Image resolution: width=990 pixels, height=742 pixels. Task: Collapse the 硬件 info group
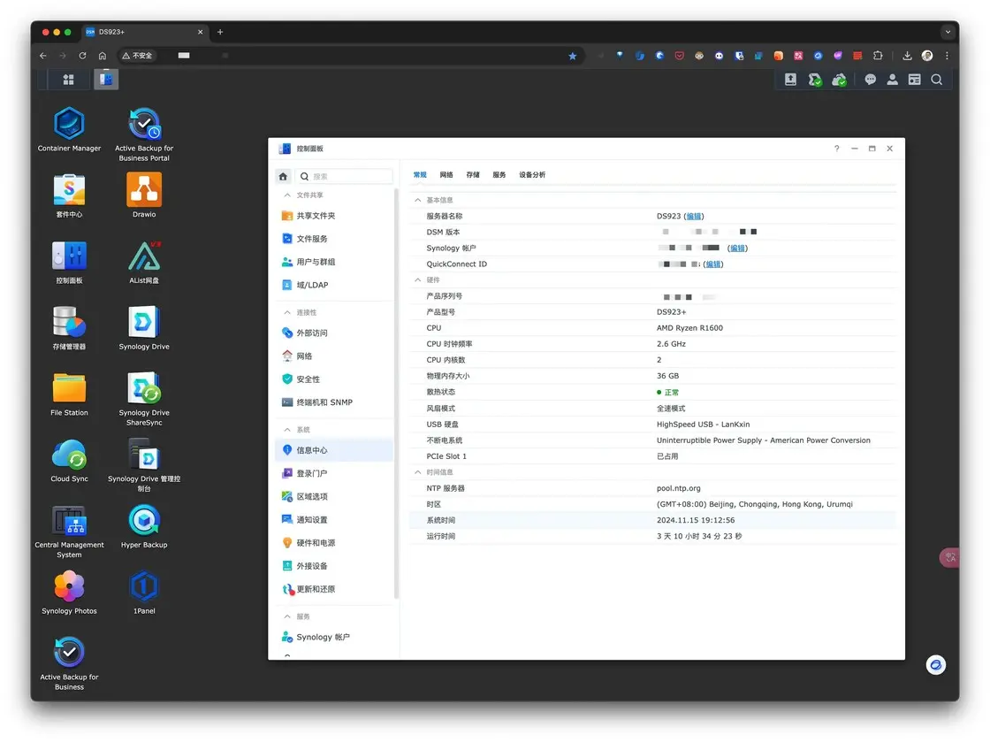pos(417,279)
